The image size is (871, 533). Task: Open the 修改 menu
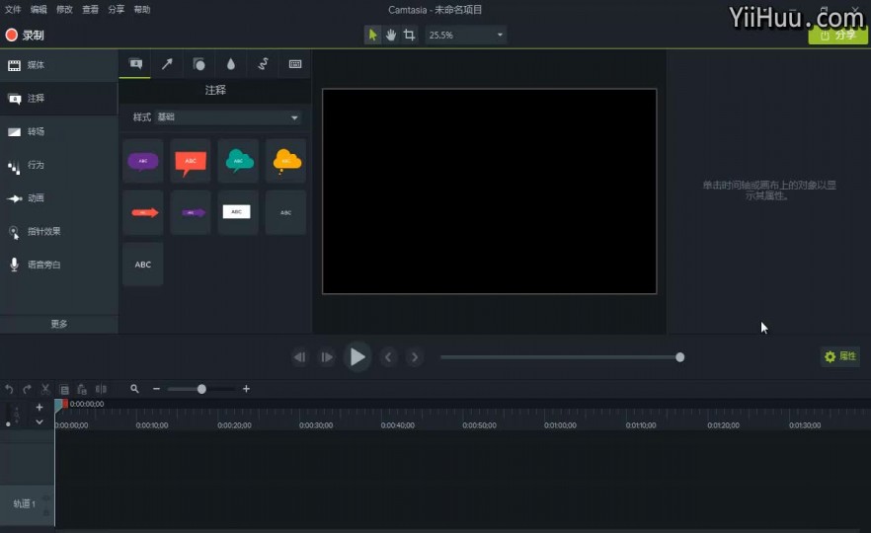point(64,10)
